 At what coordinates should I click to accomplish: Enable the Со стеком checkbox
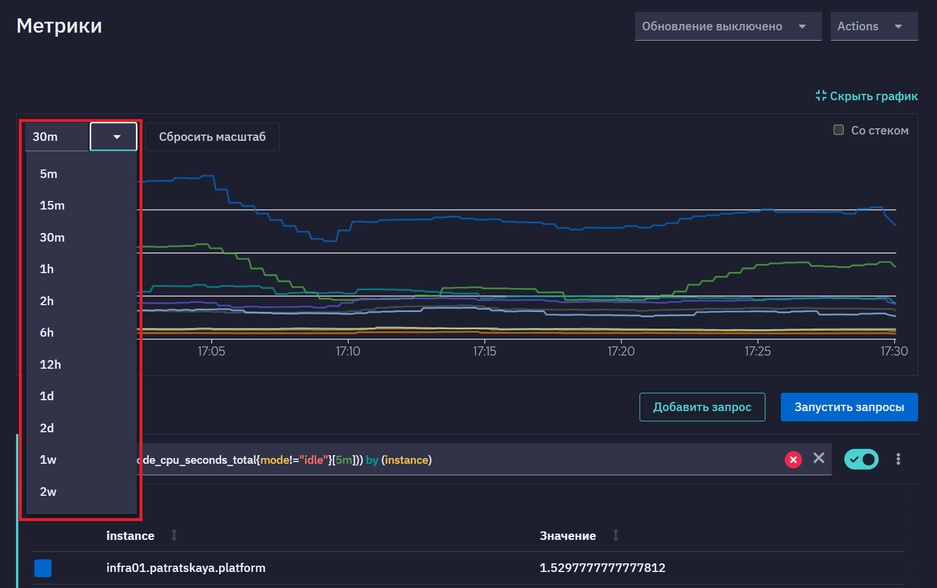839,130
